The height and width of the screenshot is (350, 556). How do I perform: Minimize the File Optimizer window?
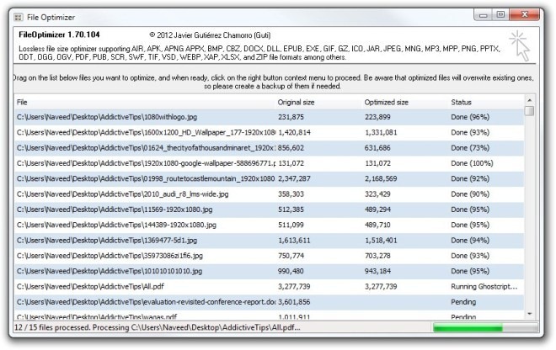483,15
